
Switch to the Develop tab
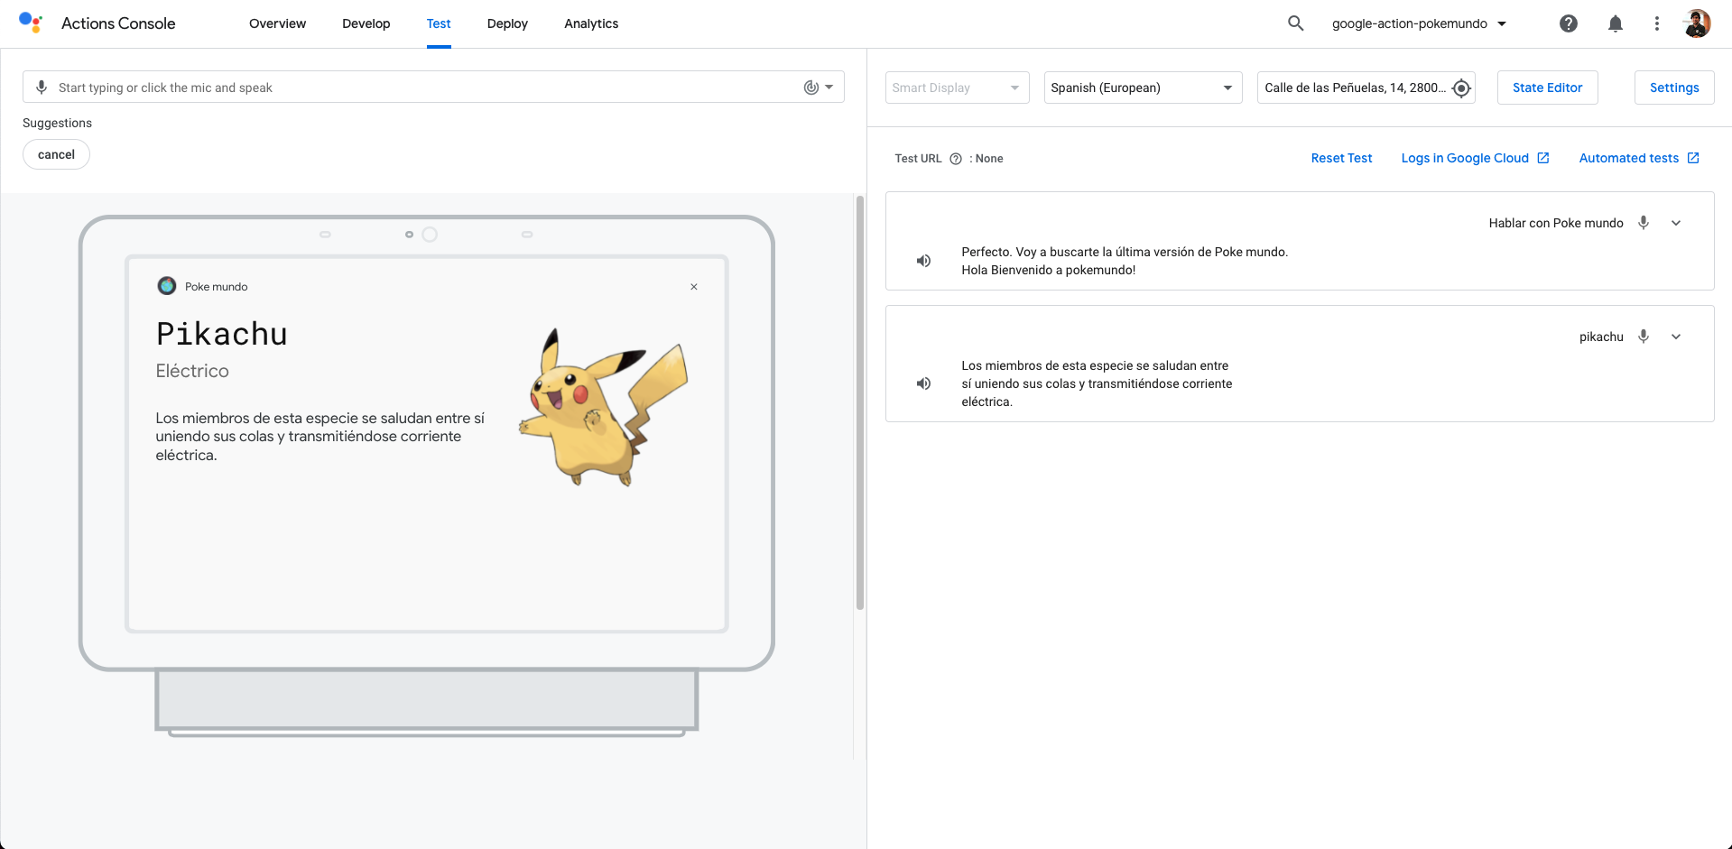pos(366,23)
